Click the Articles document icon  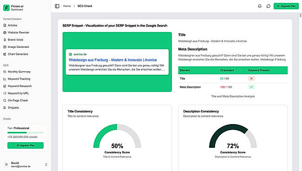coord(5,26)
